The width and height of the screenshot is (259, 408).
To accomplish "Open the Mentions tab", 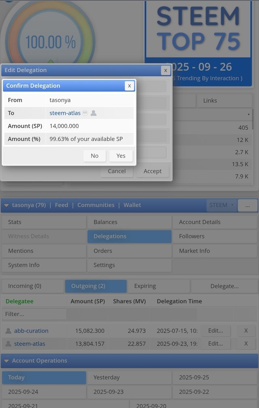I will (x=44, y=251).
